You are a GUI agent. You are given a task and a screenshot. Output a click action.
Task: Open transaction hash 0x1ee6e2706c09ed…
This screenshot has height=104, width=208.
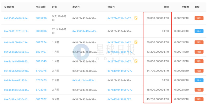point(17,71)
